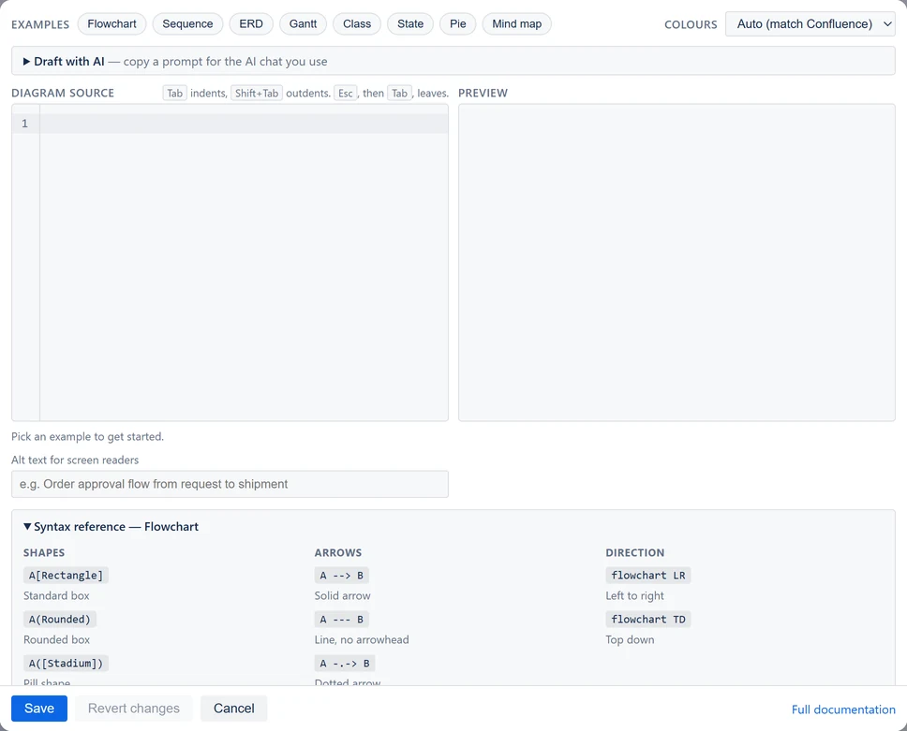Click the 'Line, no arrowhead' description
The height and width of the screenshot is (731, 907).
(x=362, y=639)
